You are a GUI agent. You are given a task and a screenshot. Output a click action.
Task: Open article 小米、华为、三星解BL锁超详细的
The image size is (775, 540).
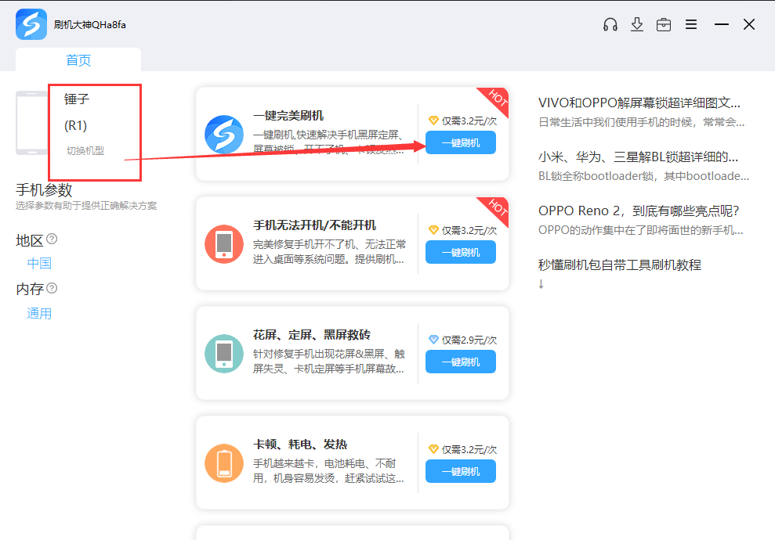(x=638, y=157)
